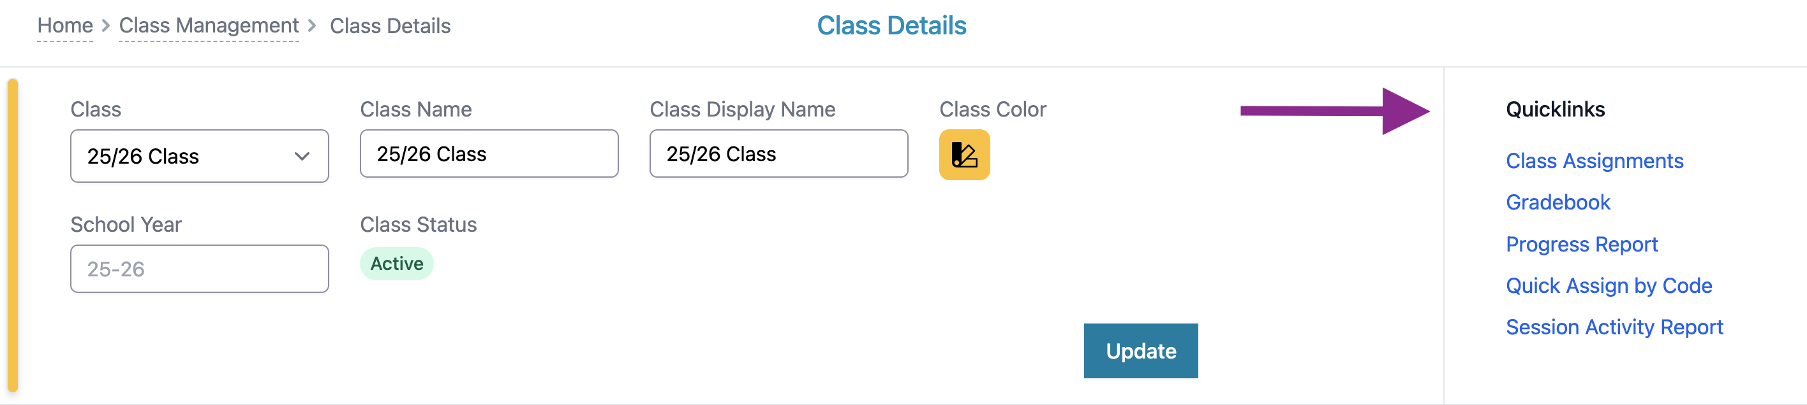The height and width of the screenshot is (405, 1807).
Task: Click into the Class Name field
Action: [488, 154]
